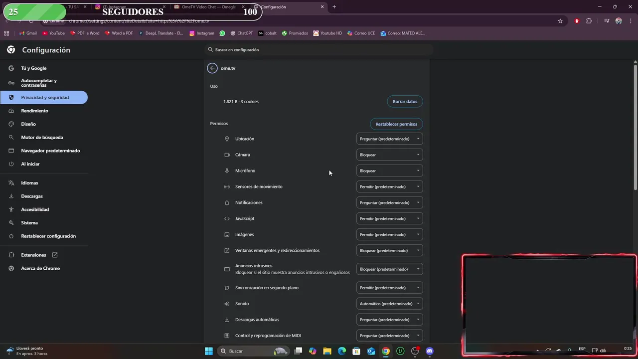Viewport: 638px width, 359px height.
Task: Open Acerca de Chrome in the sidebar
Action: 44,268
